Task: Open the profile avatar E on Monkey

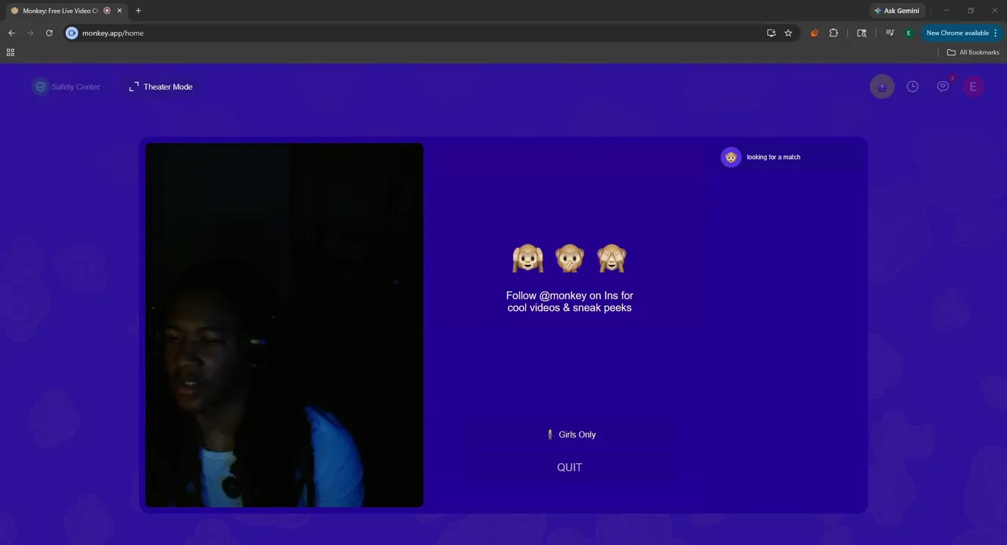Action: pos(974,86)
